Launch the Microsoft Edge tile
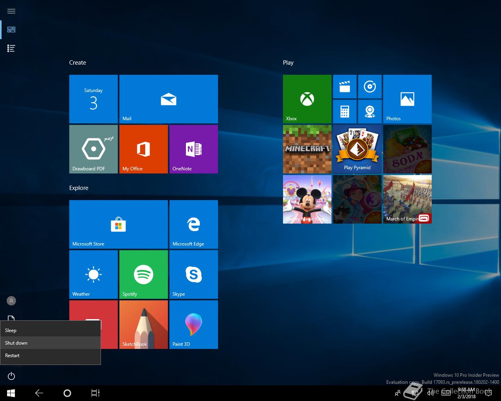This screenshot has width=501, height=401. click(x=194, y=224)
